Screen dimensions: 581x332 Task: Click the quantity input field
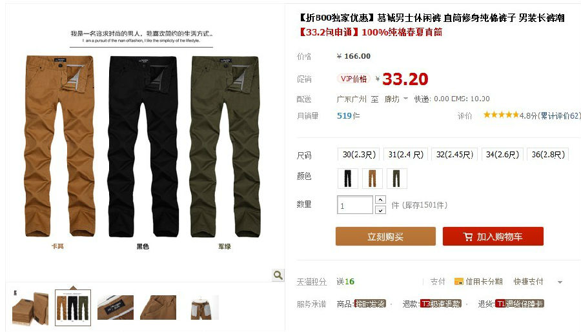tap(354, 205)
